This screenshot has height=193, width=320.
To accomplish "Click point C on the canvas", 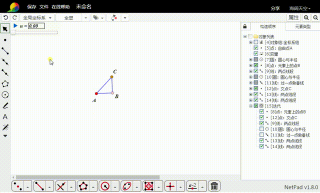I will click(111, 77).
